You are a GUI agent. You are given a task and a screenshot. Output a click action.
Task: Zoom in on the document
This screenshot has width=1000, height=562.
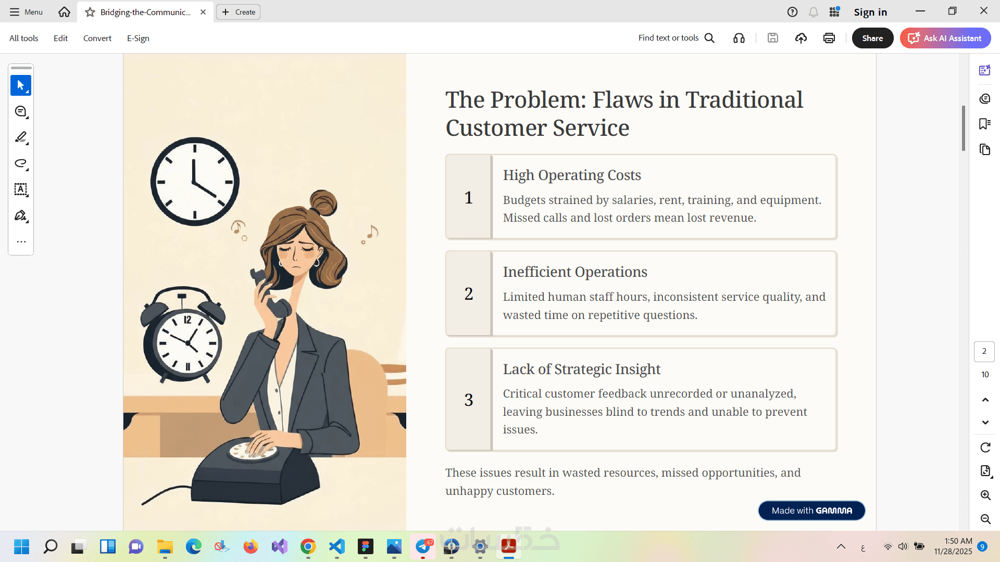point(985,495)
